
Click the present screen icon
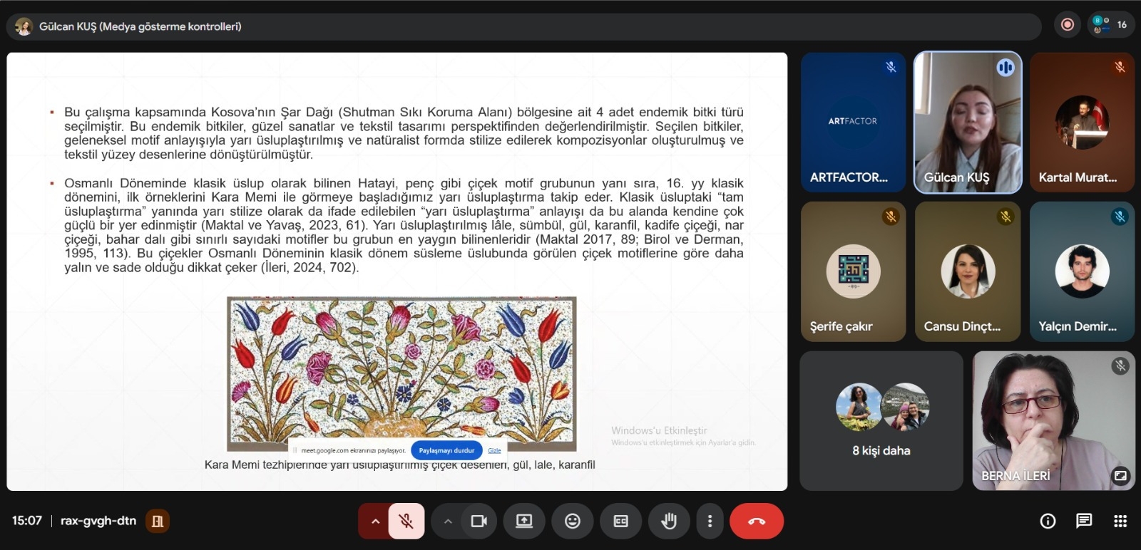pyautogui.click(x=524, y=521)
